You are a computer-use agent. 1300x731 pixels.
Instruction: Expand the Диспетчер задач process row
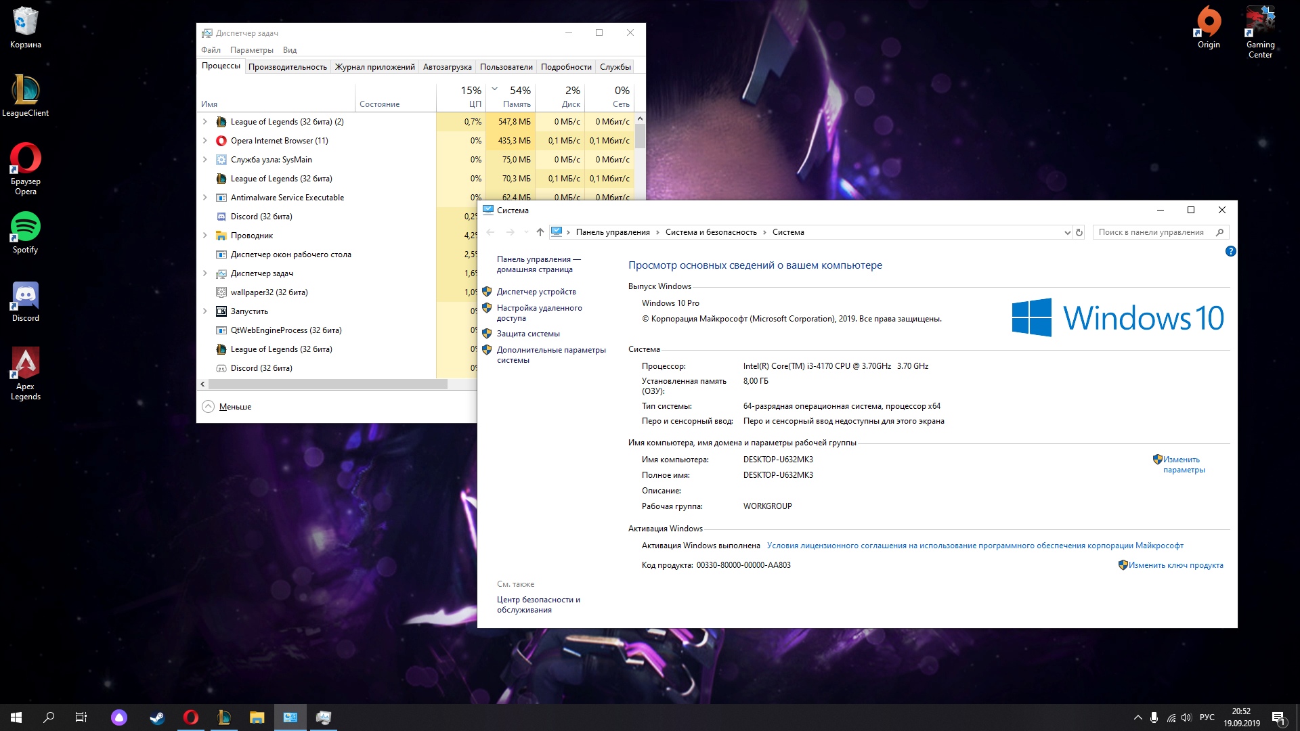click(205, 273)
